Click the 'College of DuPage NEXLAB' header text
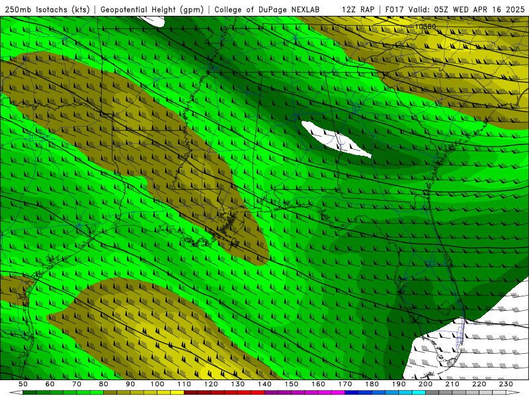Viewport: 529px width, 396px height. 267,9
